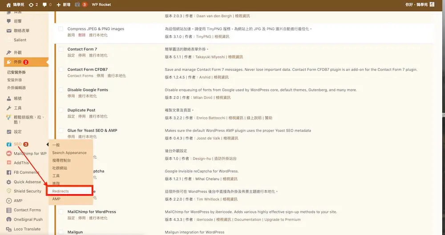
Task: Open the Quick Adsense gear icon
Action: point(9,182)
